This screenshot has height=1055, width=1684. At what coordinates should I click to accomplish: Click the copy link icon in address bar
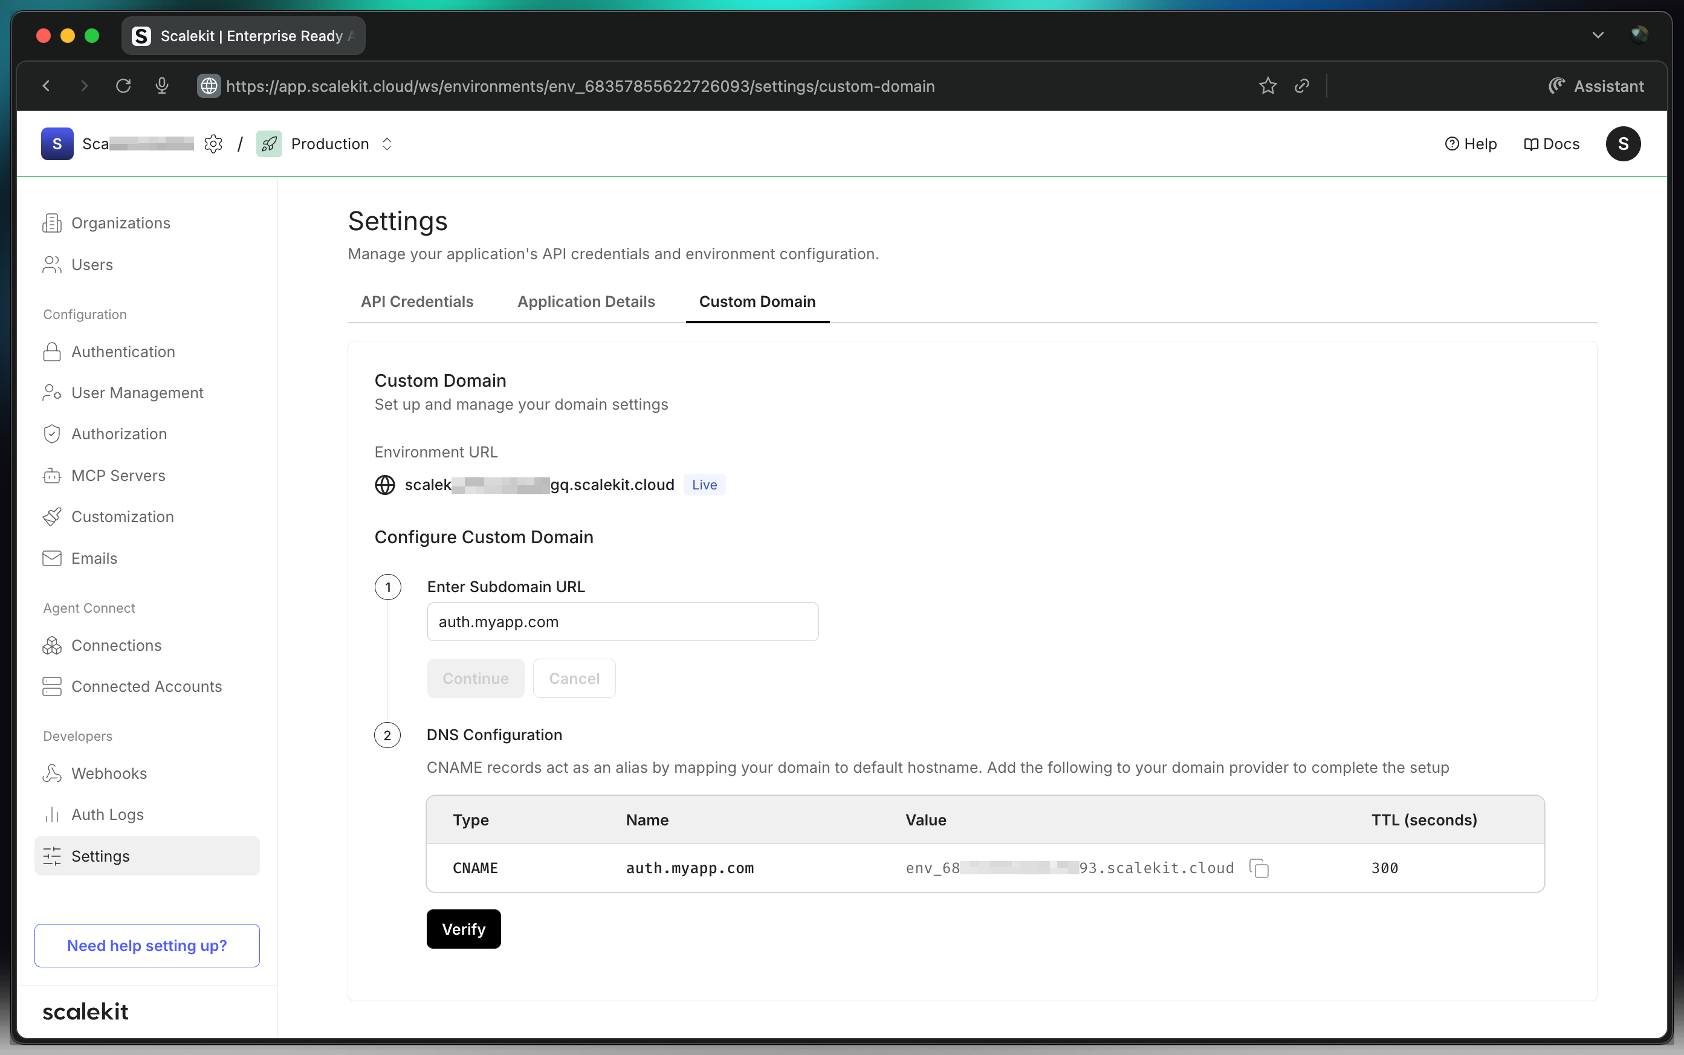tap(1301, 86)
